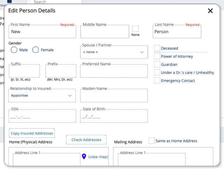Click the Date of Birth field

coord(114,116)
